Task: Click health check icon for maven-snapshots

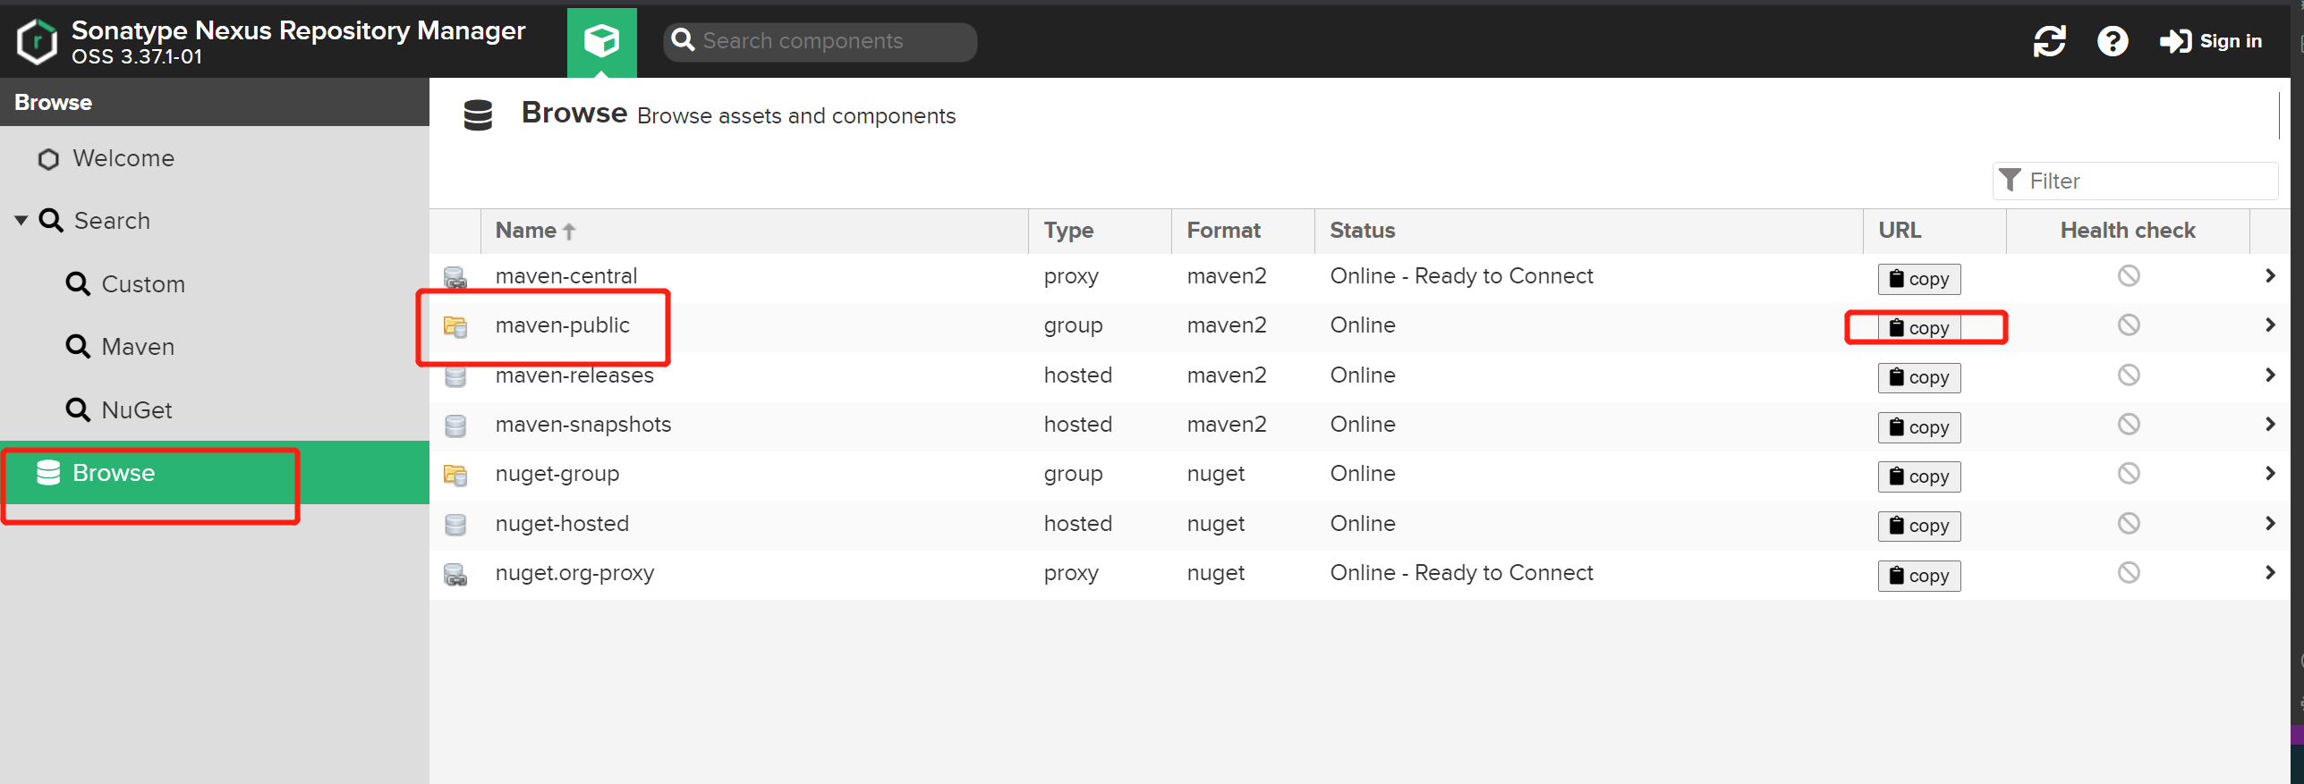Action: coord(2129,424)
